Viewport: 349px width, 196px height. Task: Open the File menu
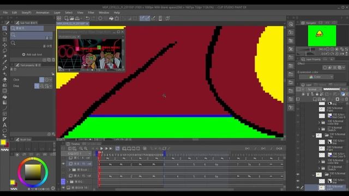[5, 13]
